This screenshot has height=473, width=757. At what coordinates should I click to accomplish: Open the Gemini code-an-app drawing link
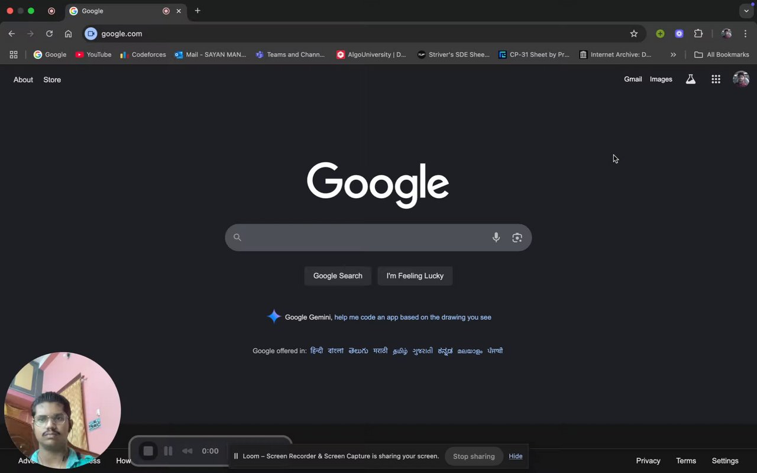[x=413, y=317]
